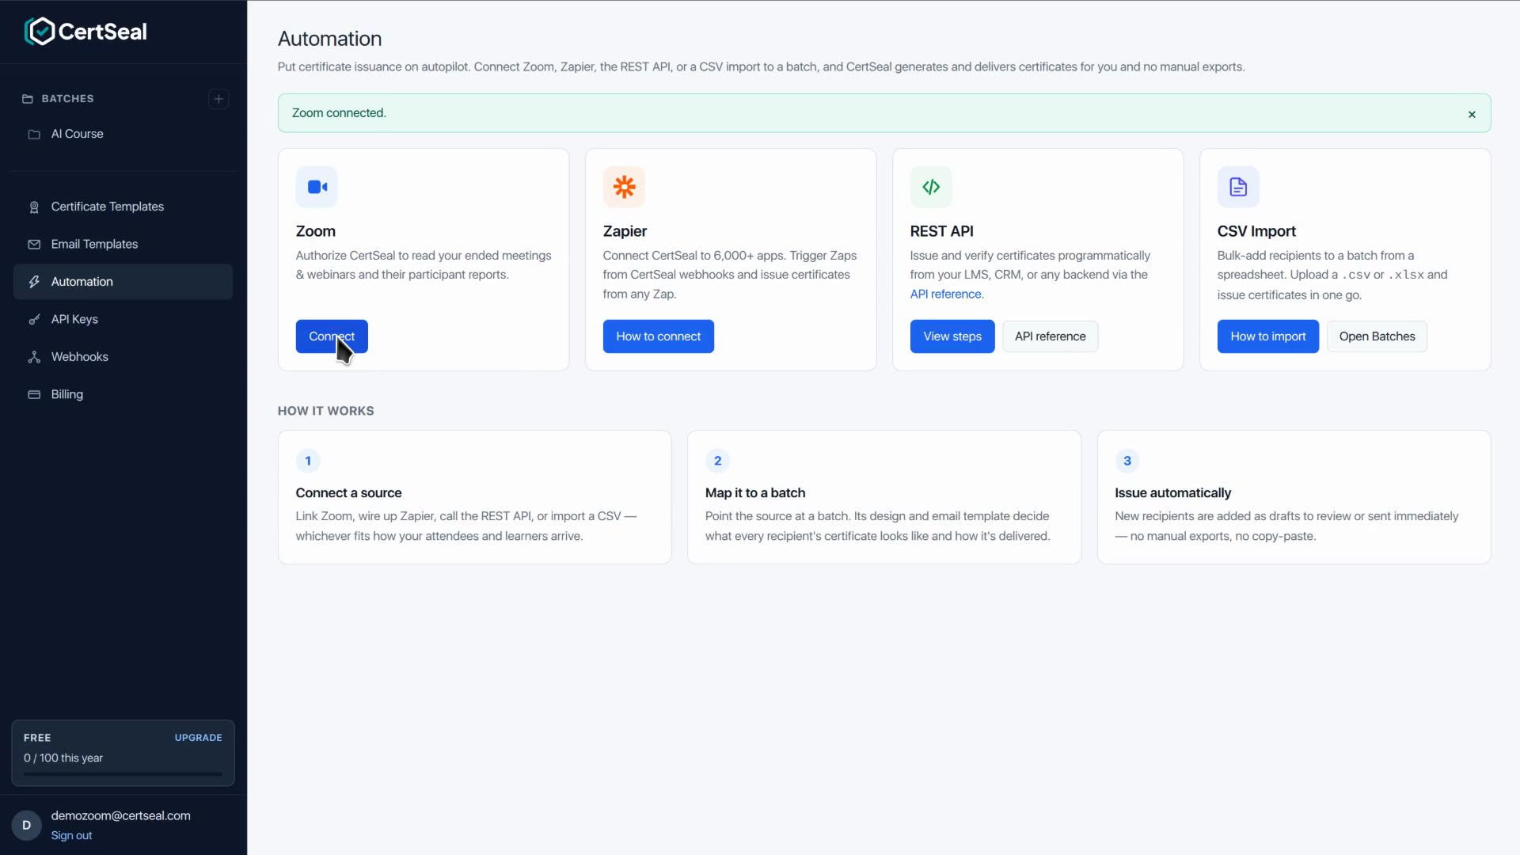Dismiss the Zoom connected notification
This screenshot has width=1520, height=855.
(x=1472, y=114)
